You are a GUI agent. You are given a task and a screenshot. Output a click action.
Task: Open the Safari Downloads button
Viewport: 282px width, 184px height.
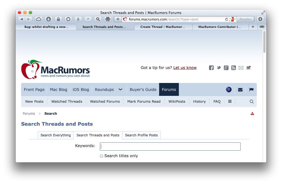click(x=260, y=19)
